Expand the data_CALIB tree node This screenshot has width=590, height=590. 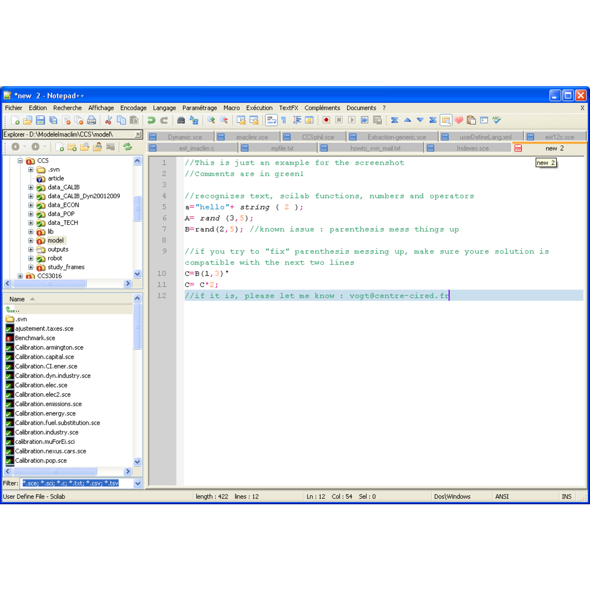(30, 187)
